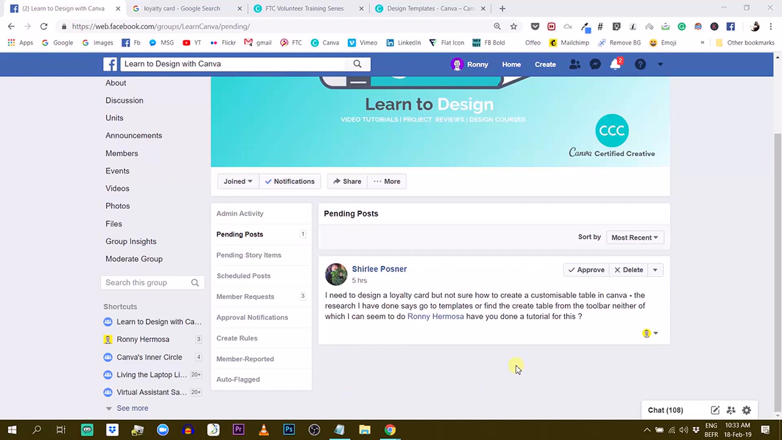The width and height of the screenshot is (782, 440).
Task: Open Create Rules menu item
Action: [261, 338]
